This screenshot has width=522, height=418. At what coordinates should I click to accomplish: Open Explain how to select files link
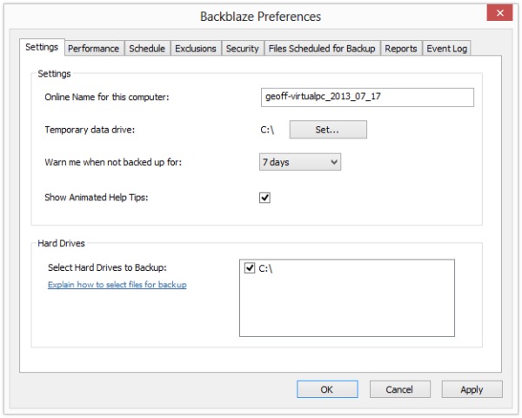117,285
